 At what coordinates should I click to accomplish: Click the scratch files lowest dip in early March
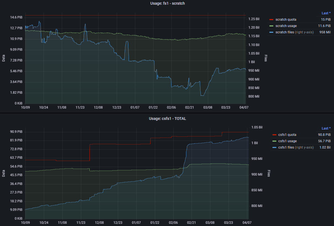coord(202,95)
